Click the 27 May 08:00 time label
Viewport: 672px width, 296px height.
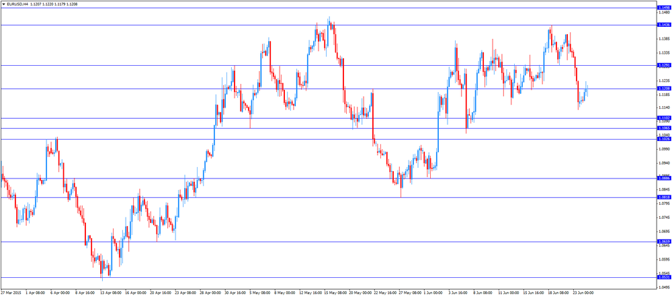point(410,293)
